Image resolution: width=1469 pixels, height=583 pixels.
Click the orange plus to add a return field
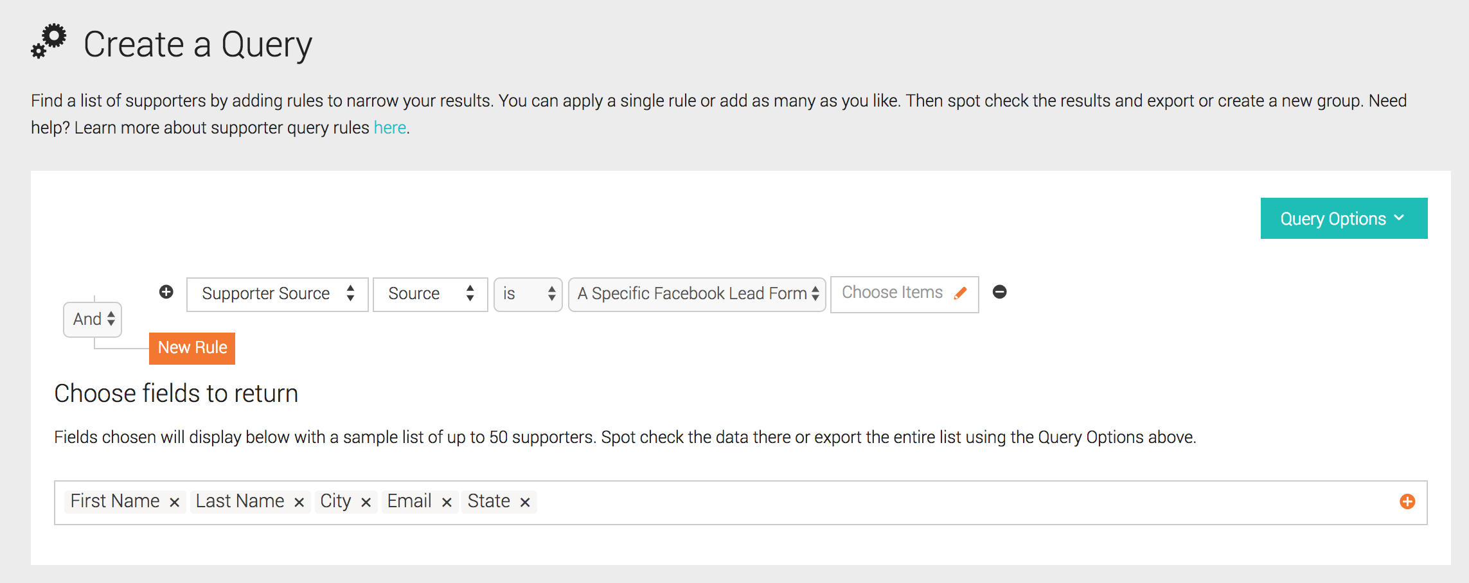1406,502
